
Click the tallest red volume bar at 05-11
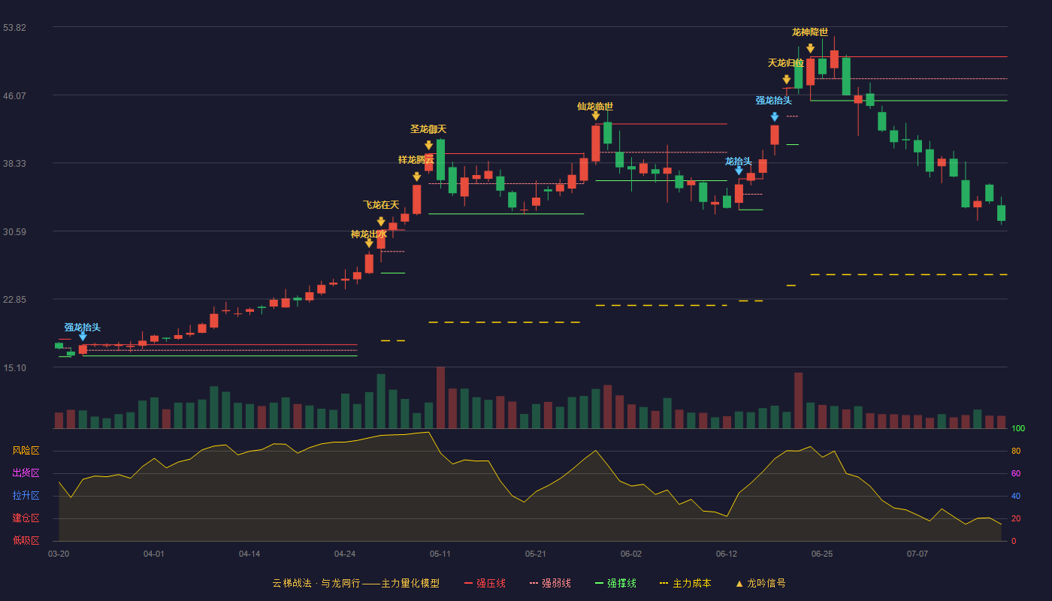[440, 397]
